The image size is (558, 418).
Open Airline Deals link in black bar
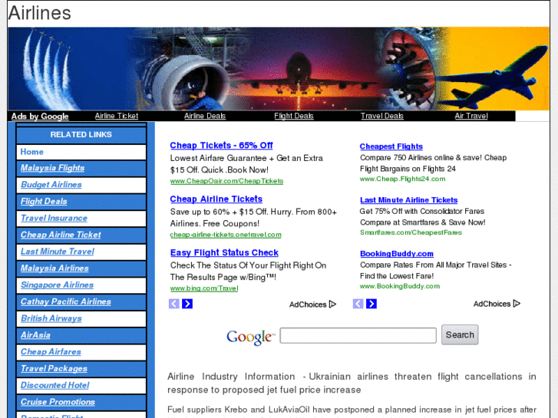point(205,116)
